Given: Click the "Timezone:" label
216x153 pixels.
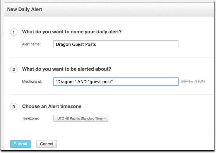Looking at the screenshot, I should click(30, 118).
